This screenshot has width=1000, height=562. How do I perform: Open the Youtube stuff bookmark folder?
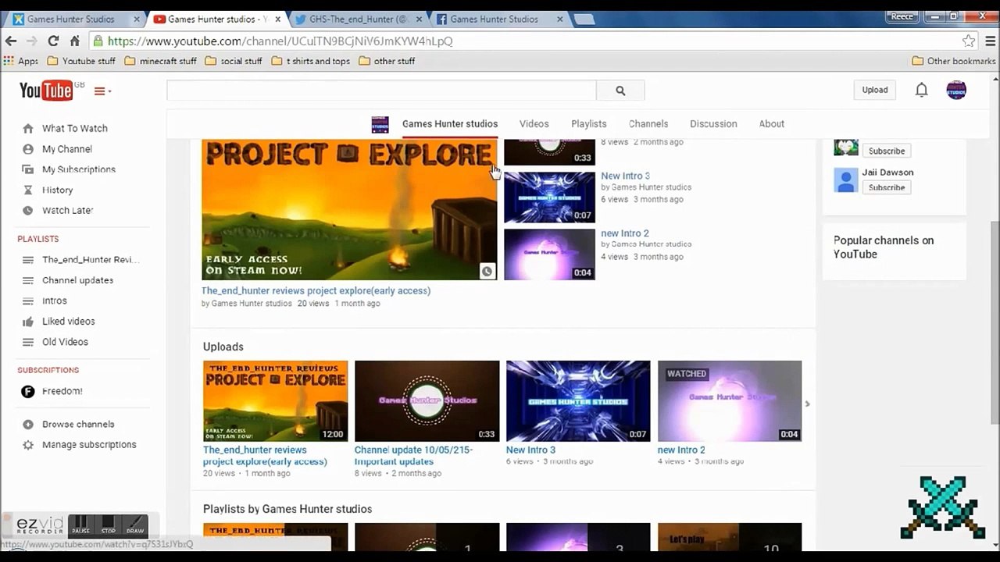[x=81, y=61]
